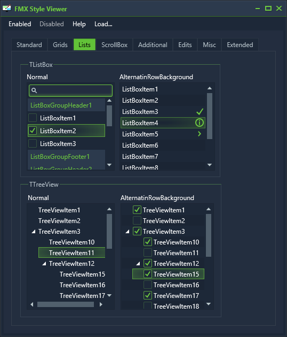This screenshot has width=287, height=337.
Task: Select TreeViewItem10 in the Normal tree
Action: coord(71,242)
